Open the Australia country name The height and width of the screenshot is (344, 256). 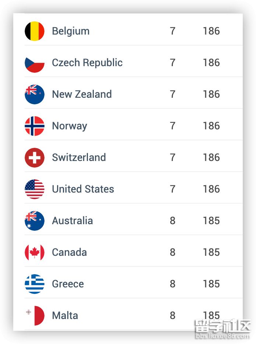click(72, 221)
